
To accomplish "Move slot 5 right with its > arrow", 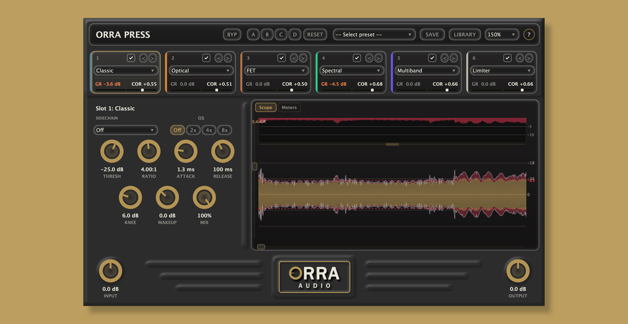I will [x=454, y=58].
